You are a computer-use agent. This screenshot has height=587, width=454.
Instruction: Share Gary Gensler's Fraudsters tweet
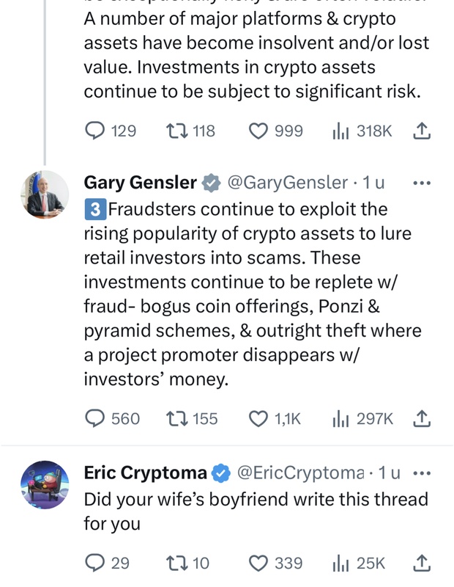421,418
